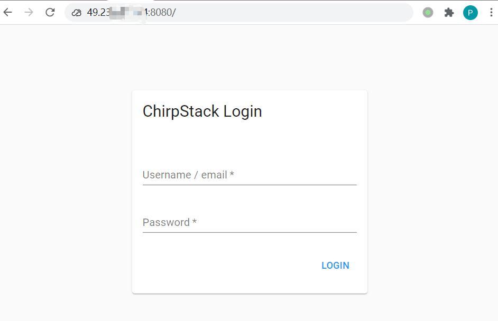
Task: Click the underline below Username field
Action: tap(248, 185)
